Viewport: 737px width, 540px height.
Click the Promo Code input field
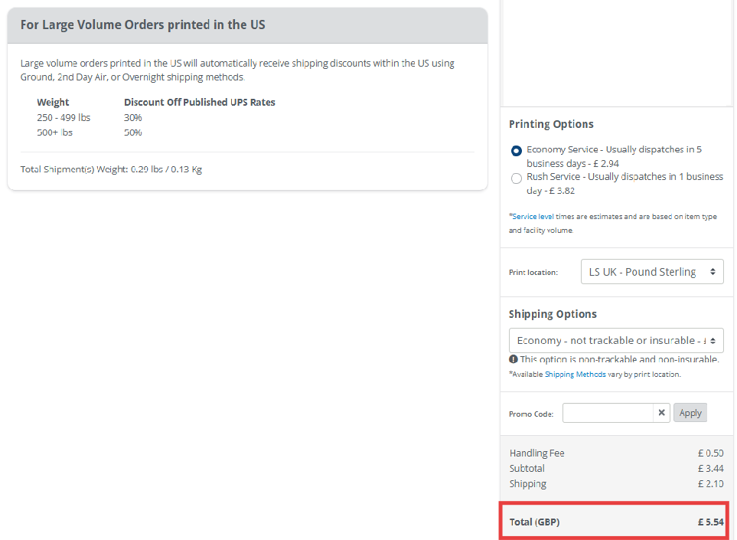pos(608,413)
